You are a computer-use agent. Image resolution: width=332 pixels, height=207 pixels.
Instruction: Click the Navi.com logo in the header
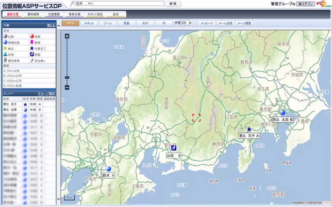(x=323, y=3)
